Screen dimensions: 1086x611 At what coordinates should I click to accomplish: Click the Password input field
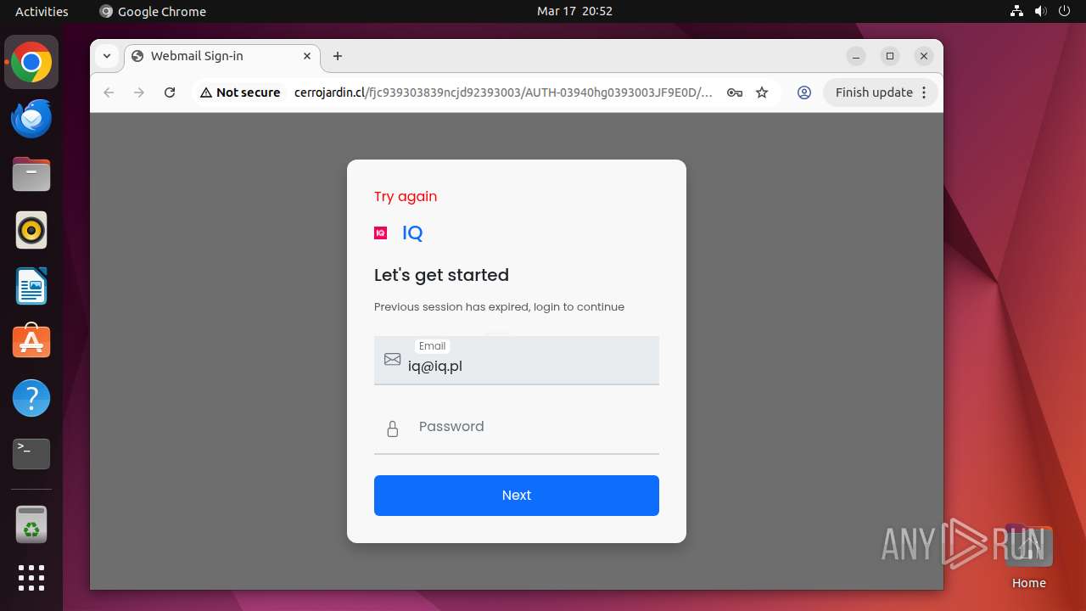click(x=517, y=429)
